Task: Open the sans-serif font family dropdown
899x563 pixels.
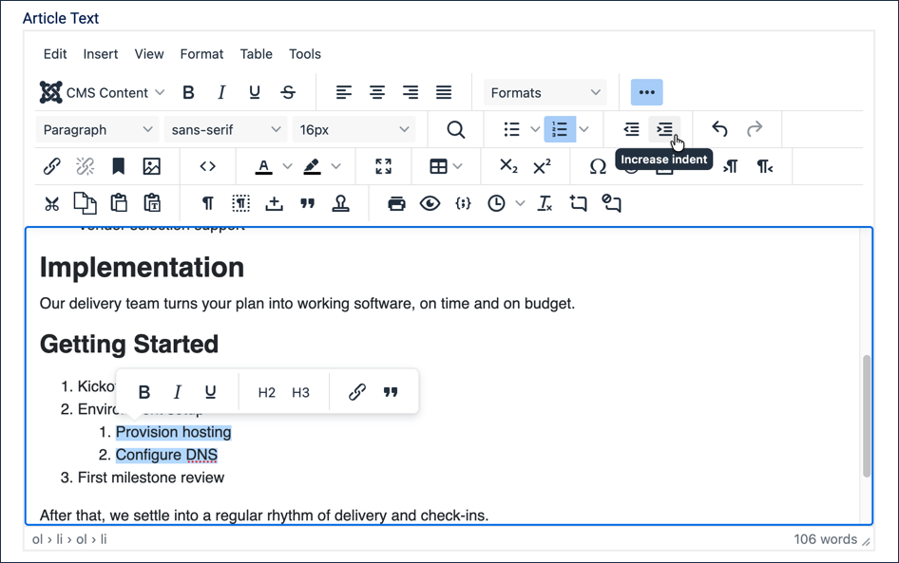Action: click(226, 129)
